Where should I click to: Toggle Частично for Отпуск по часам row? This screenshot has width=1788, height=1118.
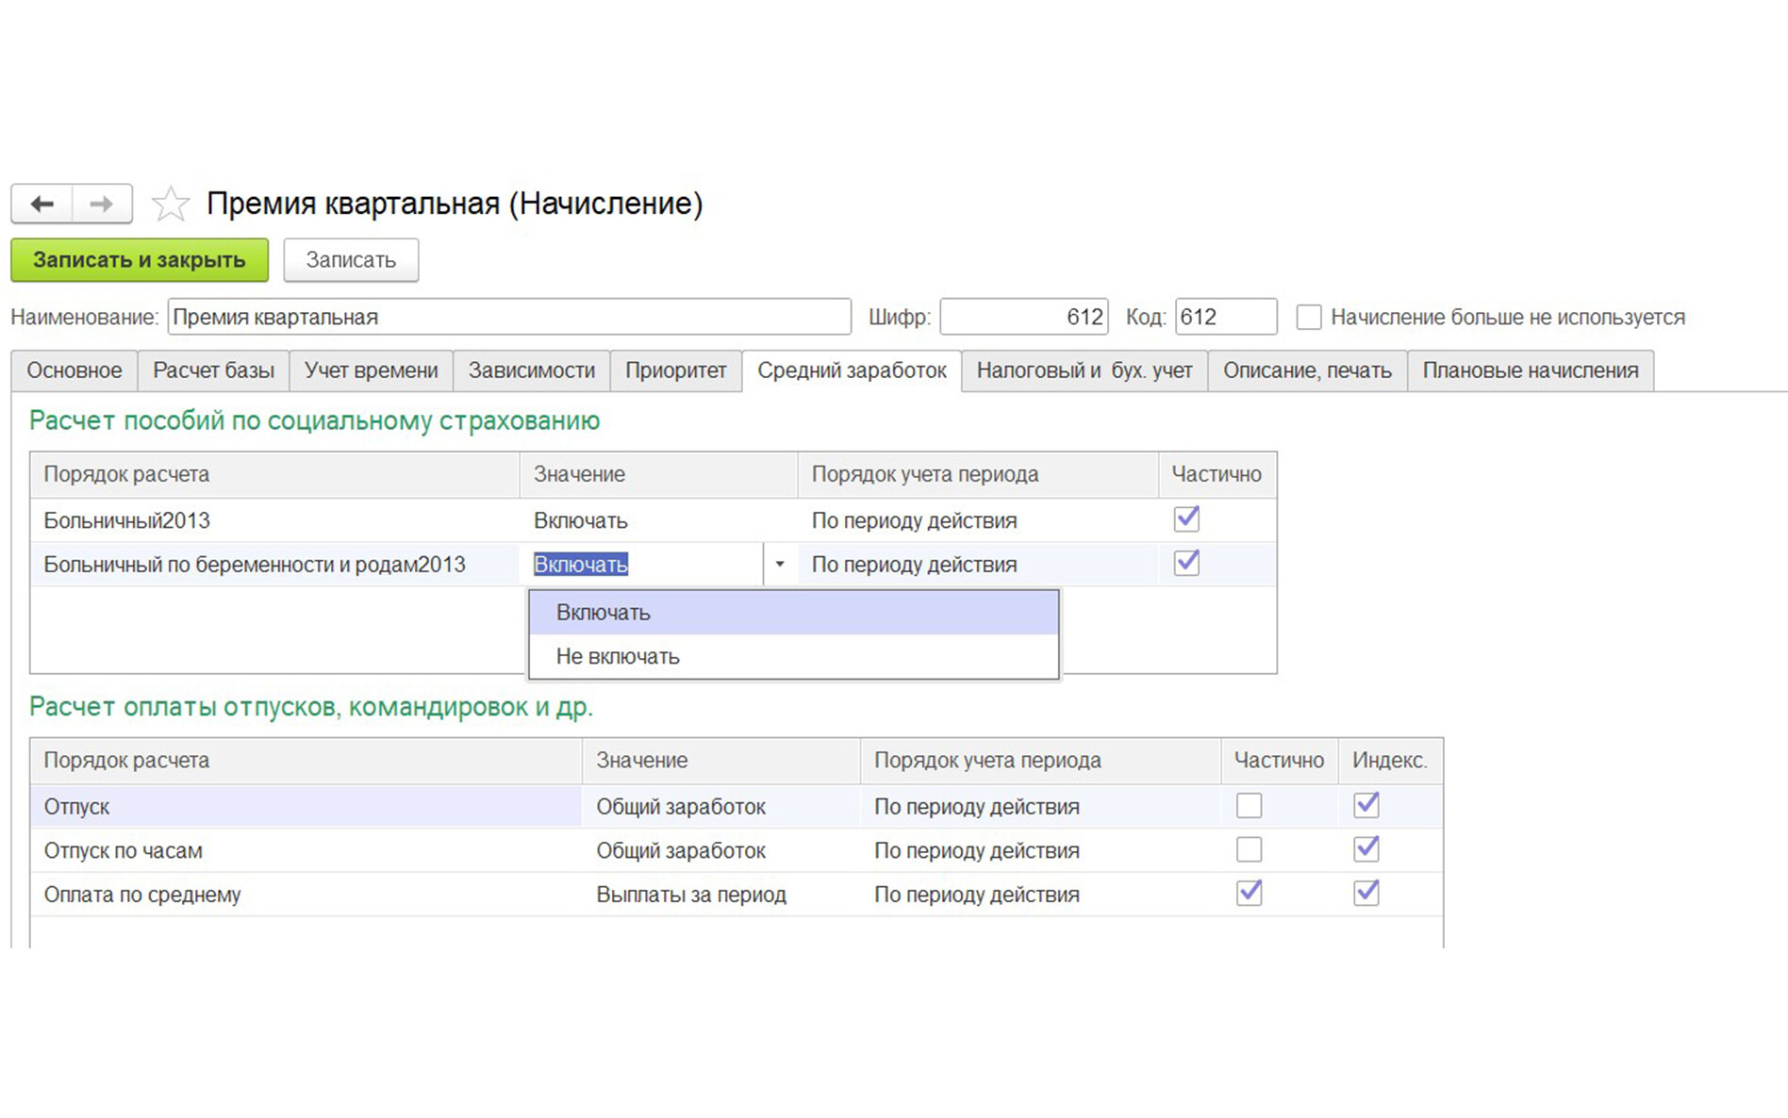tap(1249, 850)
